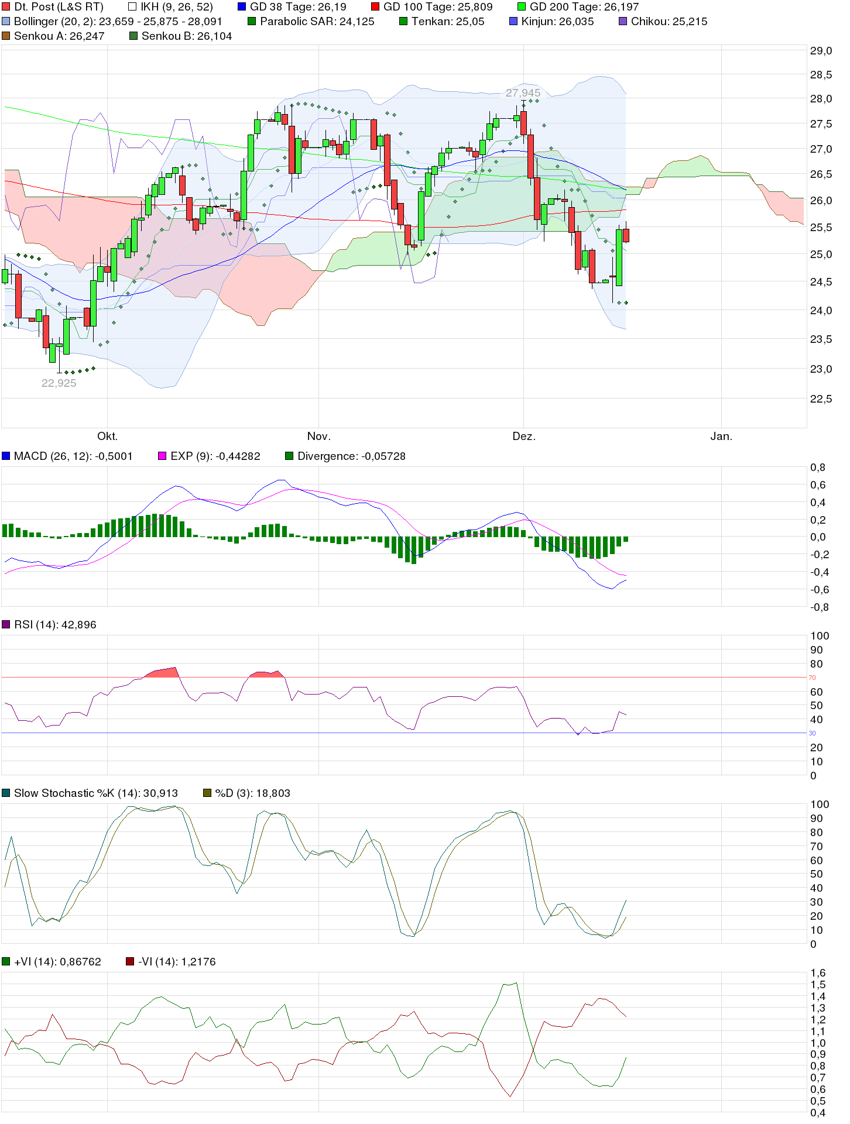Click the 'Dez.' date axis label
This screenshot has width=850, height=1124.
tap(524, 436)
